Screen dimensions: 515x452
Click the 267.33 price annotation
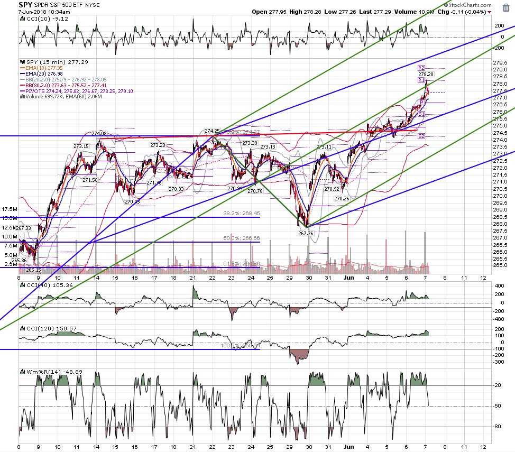pyautogui.click(x=24, y=228)
